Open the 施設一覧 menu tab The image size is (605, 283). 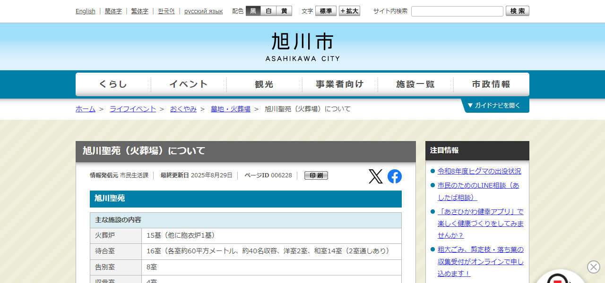(x=416, y=84)
